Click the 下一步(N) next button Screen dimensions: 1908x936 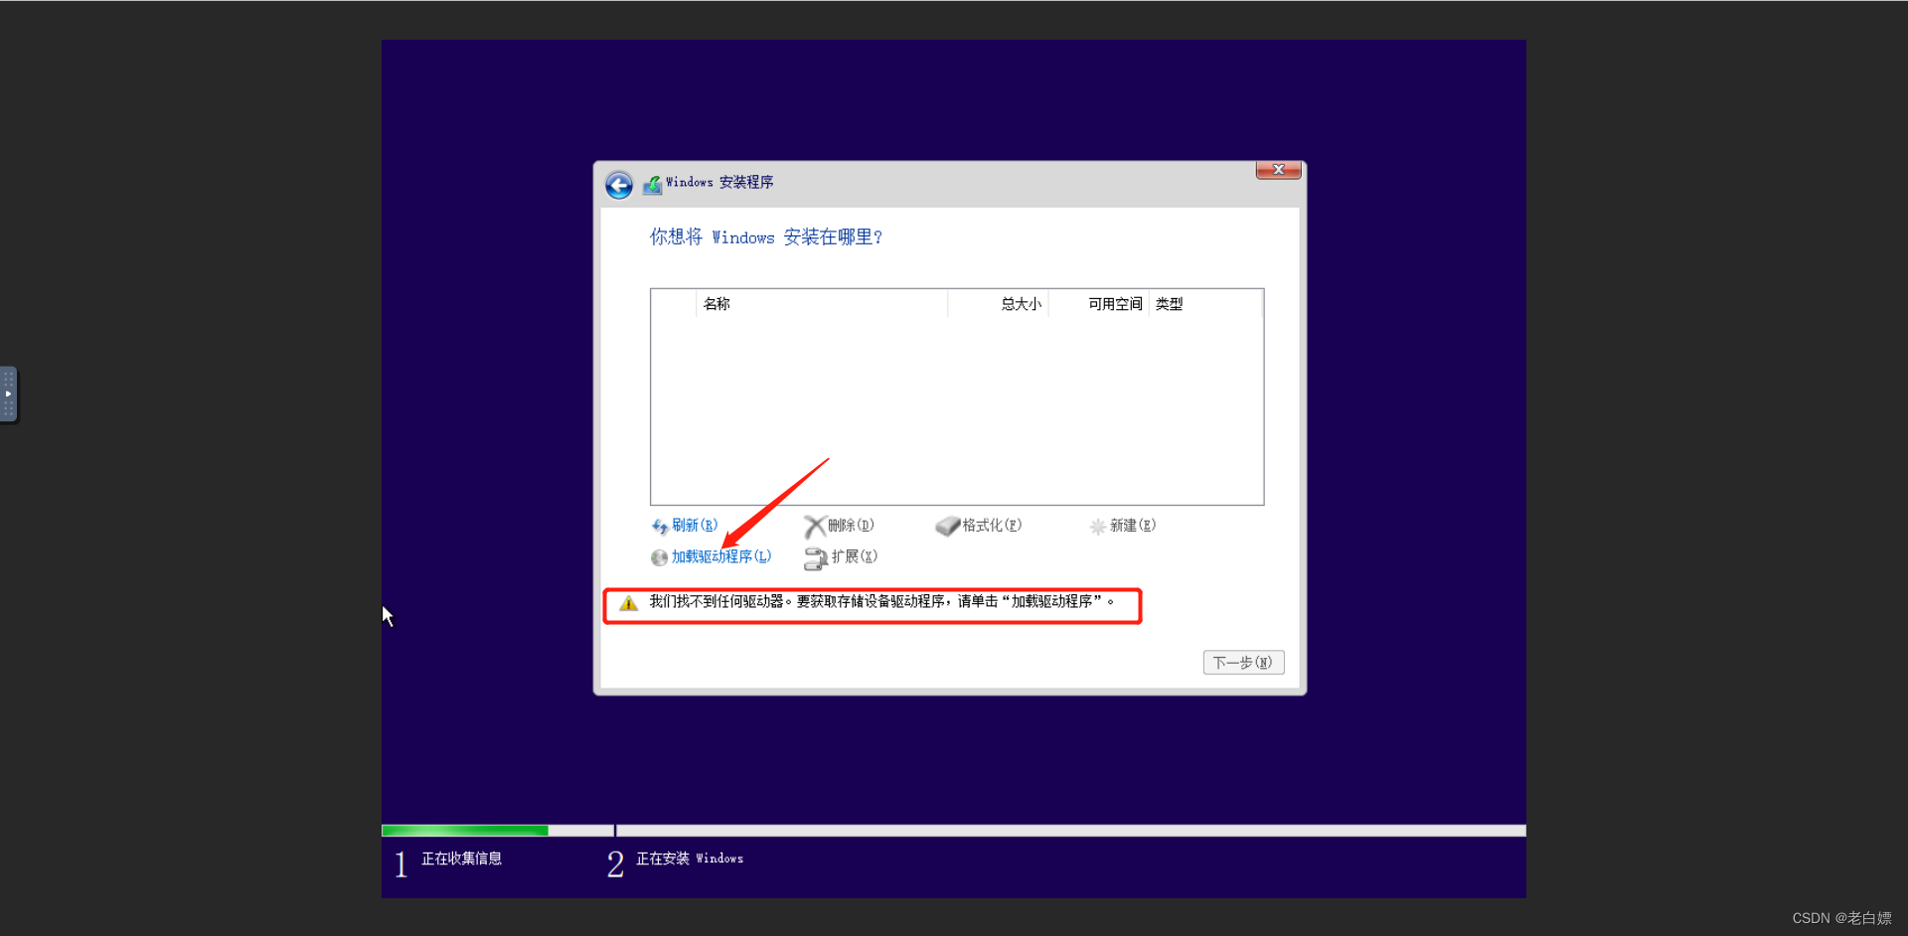[1243, 663]
